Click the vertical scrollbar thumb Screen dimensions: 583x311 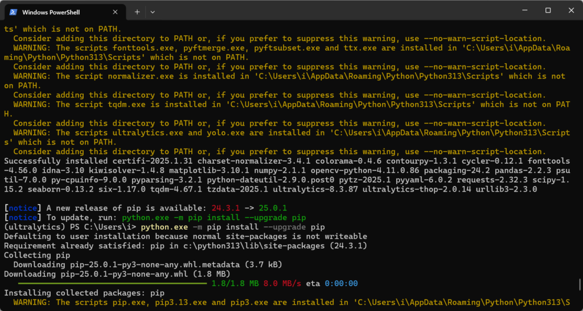(x=580, y=284)
